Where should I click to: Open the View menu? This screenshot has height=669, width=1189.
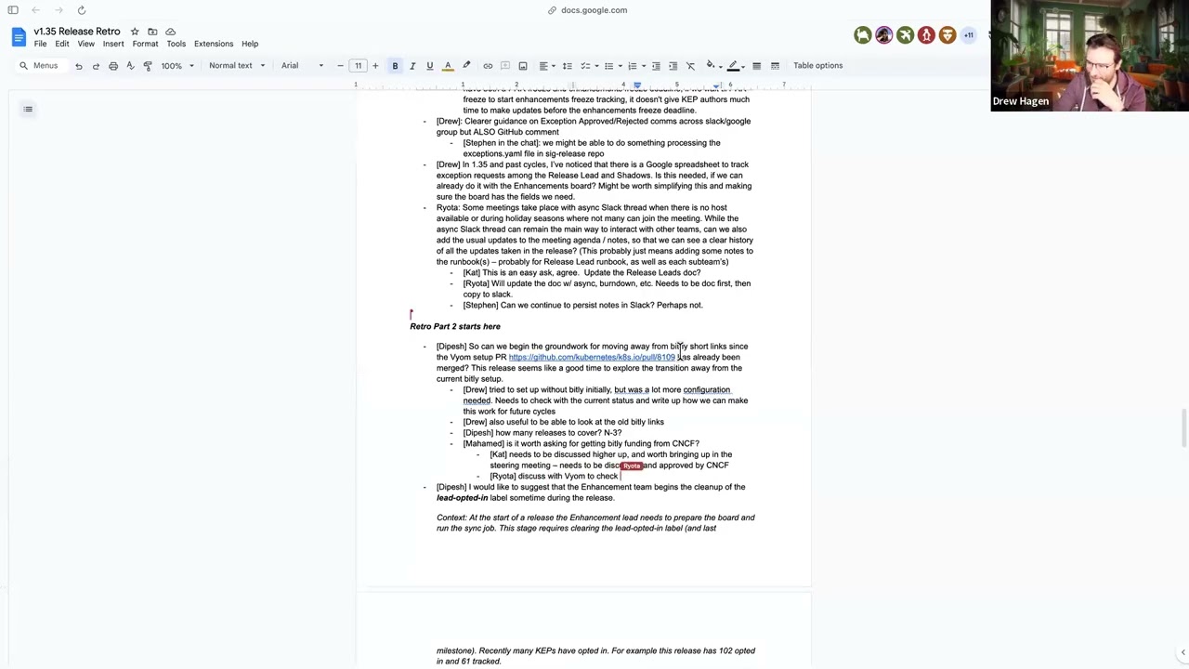(x=85, y=44)
